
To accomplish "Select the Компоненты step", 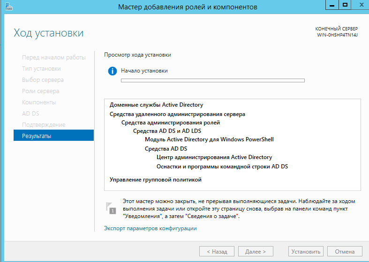I will pyautogui.click(x=39, y=102).
